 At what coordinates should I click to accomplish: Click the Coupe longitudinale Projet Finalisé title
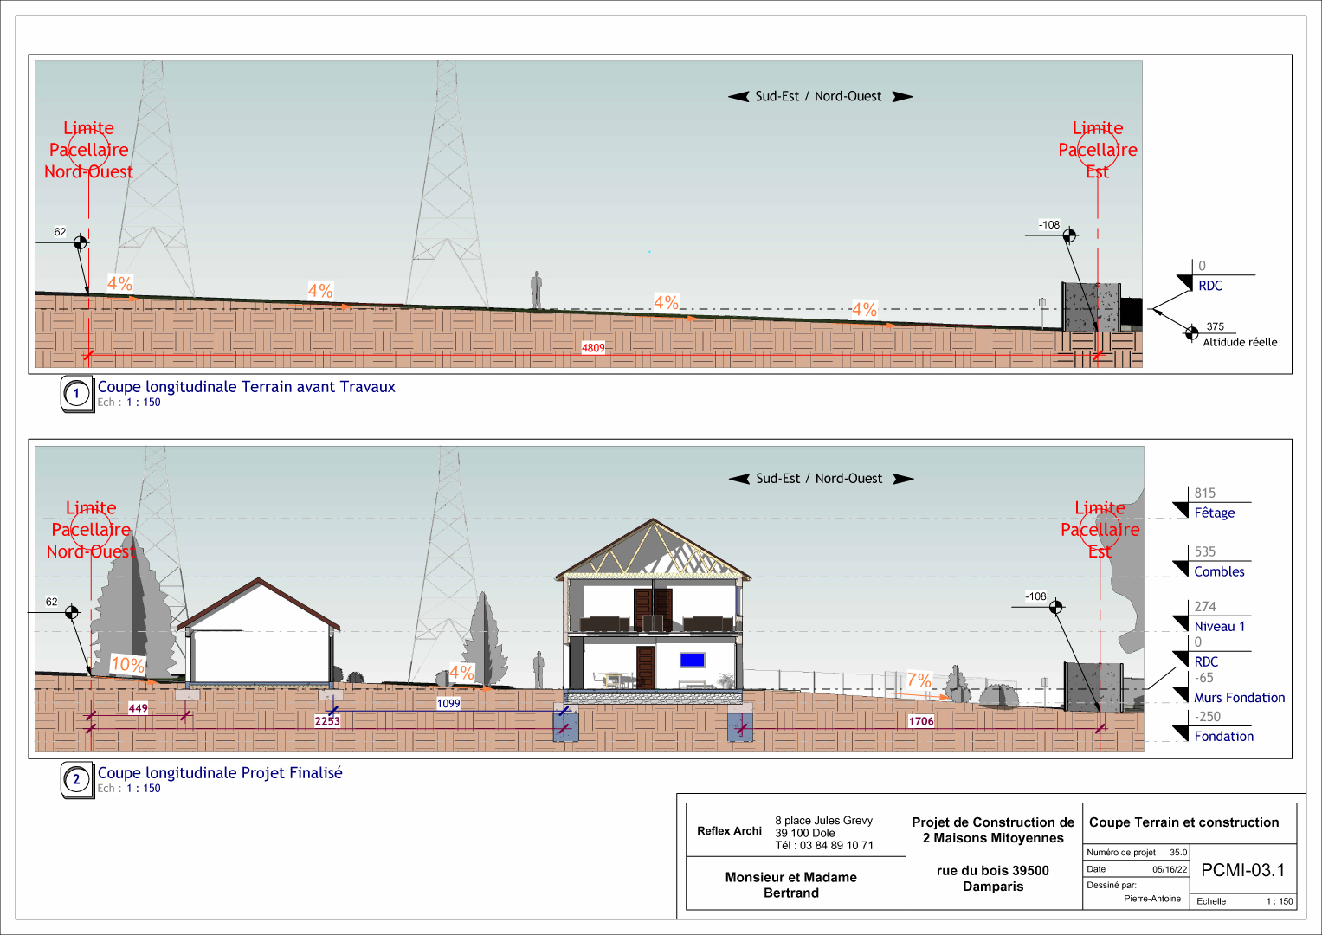pos(220,773)
